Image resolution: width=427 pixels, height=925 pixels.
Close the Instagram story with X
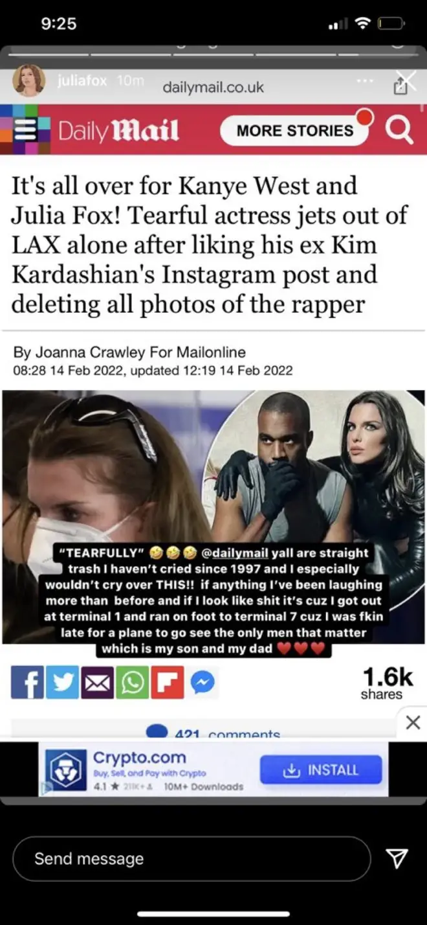(407, 80)
